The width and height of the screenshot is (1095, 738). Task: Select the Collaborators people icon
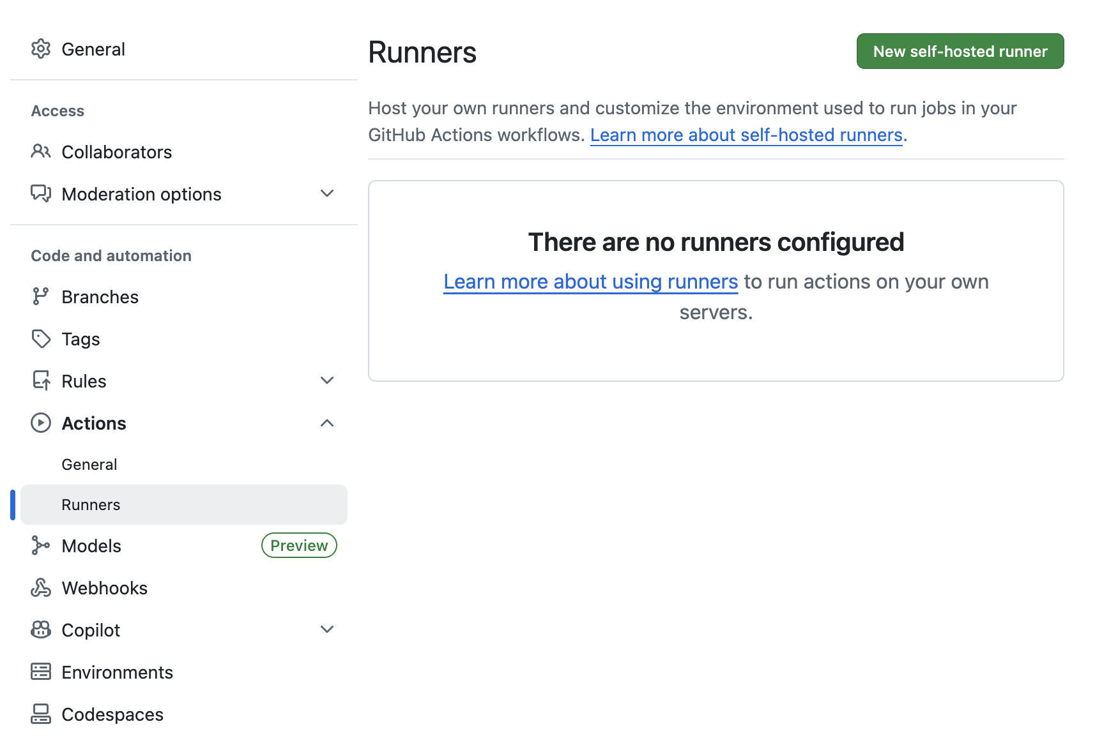point(41,151)
